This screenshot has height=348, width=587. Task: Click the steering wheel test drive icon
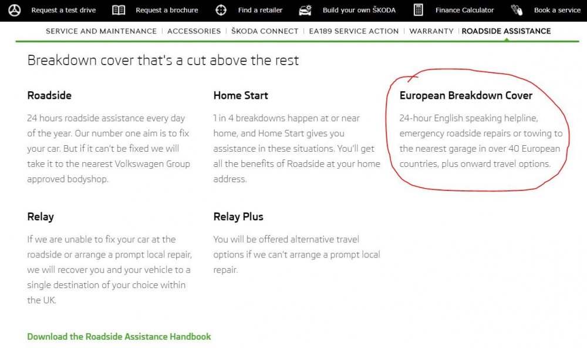(15, 10)
